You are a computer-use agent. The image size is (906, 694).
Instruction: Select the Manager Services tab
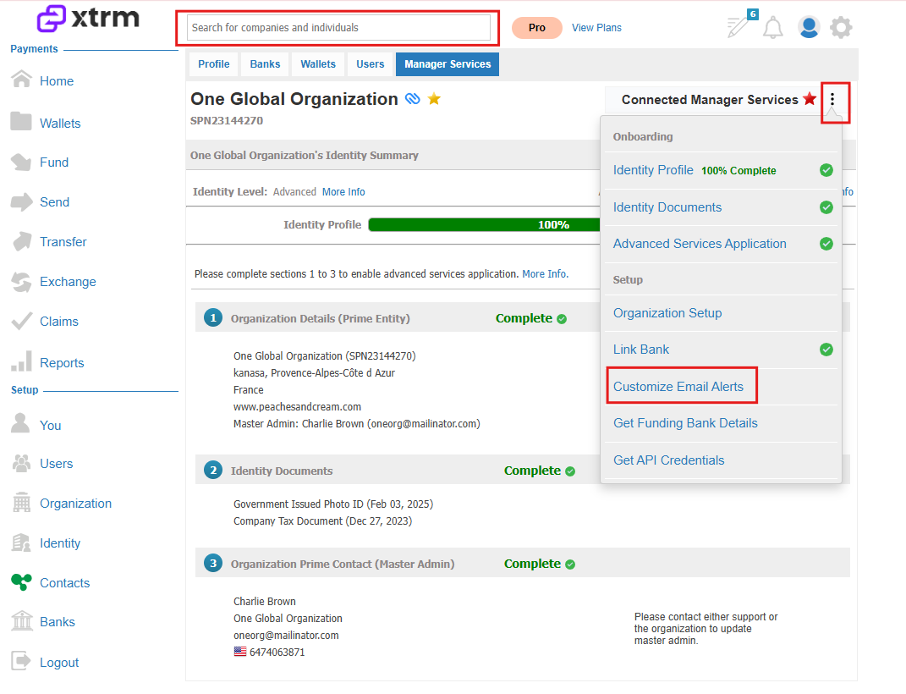[448, 64]
